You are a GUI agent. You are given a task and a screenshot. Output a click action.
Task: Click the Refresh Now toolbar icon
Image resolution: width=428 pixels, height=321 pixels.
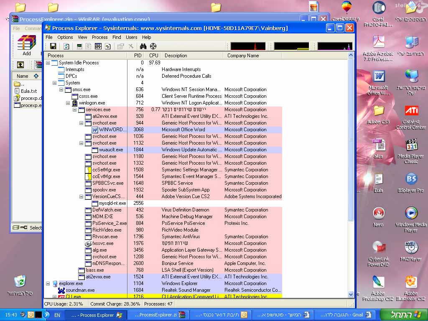[x=66, y=46]
